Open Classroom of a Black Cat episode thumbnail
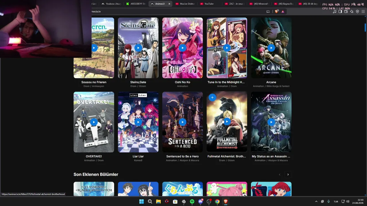Screen dimensions: 367x206 [x=94, y=189]
